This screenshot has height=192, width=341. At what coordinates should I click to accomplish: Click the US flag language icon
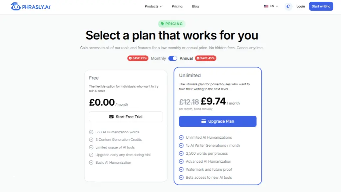(x=266, y=6)
